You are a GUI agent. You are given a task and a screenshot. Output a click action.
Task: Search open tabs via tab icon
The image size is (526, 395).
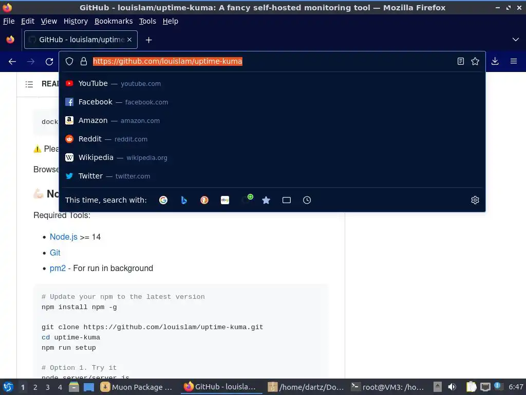[x=287, y=200]
